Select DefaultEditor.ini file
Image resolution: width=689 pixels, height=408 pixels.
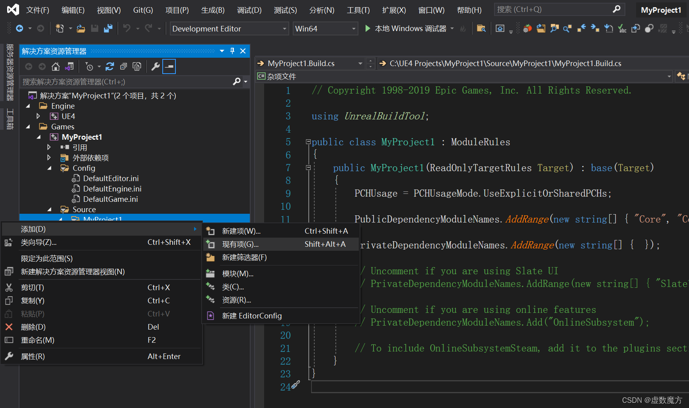(111, 178)
